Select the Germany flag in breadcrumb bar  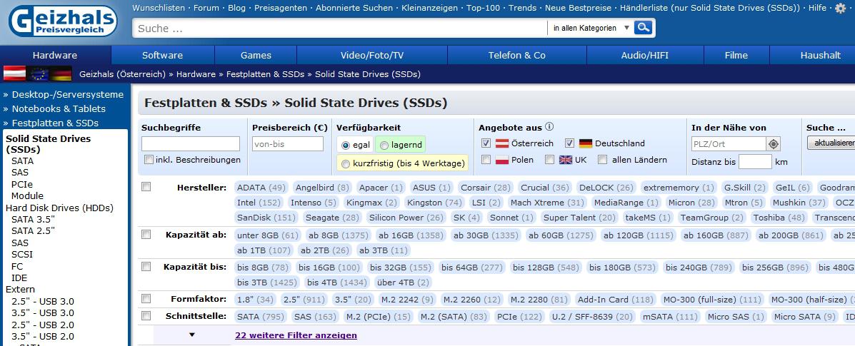tap(61, 73)
